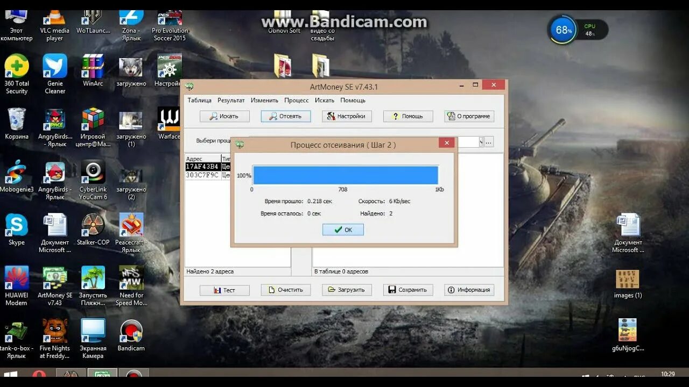This screenshot has height=387, width=689.
Task: Click the Сохранить save button
Action: (x=408, y=290)
